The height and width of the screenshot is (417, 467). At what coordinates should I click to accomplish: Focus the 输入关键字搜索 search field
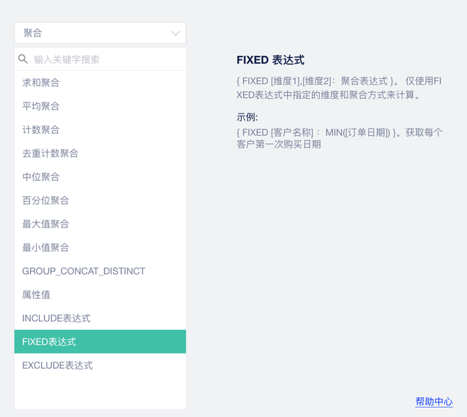[x=105, y=59]
